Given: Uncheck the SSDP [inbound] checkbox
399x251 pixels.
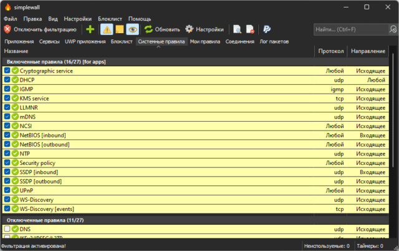Looking at the screenshot, I should point(7,172).
